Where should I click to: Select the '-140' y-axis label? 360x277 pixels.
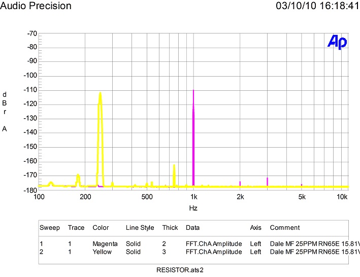click(30, 132)
